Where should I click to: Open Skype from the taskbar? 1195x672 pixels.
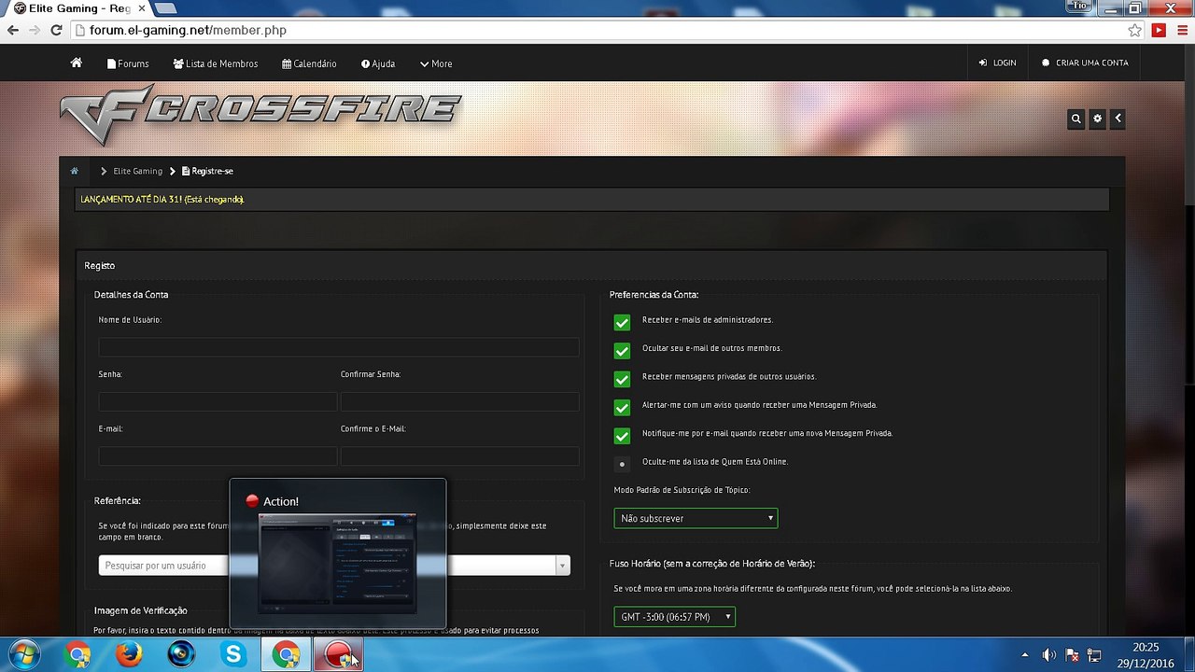[233, 655]
